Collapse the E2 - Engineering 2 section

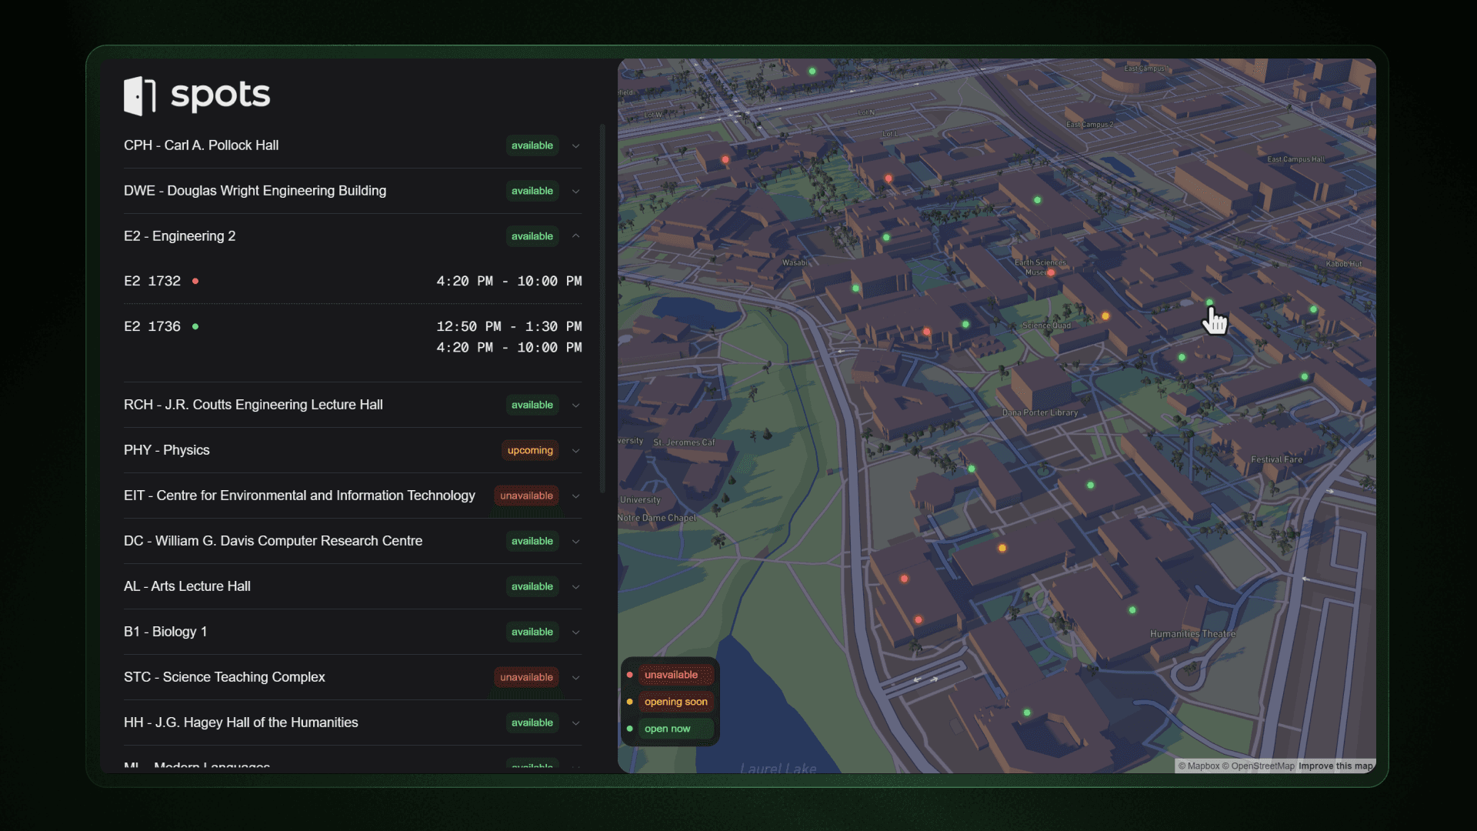point(575,236)
